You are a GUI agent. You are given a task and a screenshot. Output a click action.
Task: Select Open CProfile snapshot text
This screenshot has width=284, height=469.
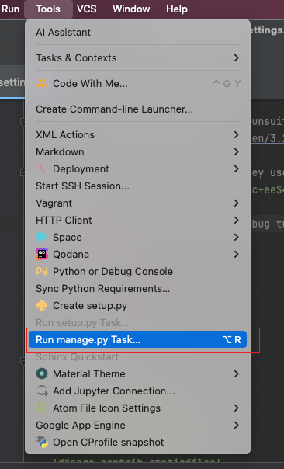(x=108, y=442)
